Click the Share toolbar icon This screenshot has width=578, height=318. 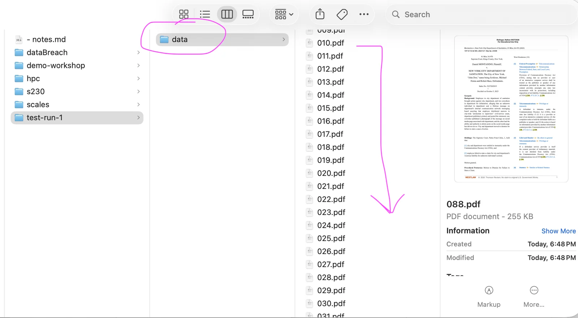pyautogui.click(x=320, y=14)
